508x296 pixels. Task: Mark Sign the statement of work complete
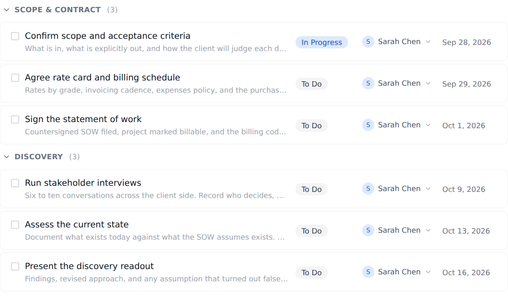(15, 120)
